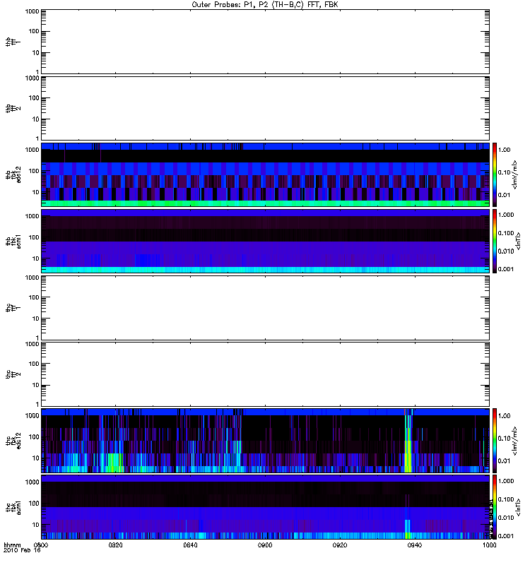The height and width of the screenshot is (565, 530).
Task: Click the mV/m units label of thc edc12 color bar
Action: (515, 441)
